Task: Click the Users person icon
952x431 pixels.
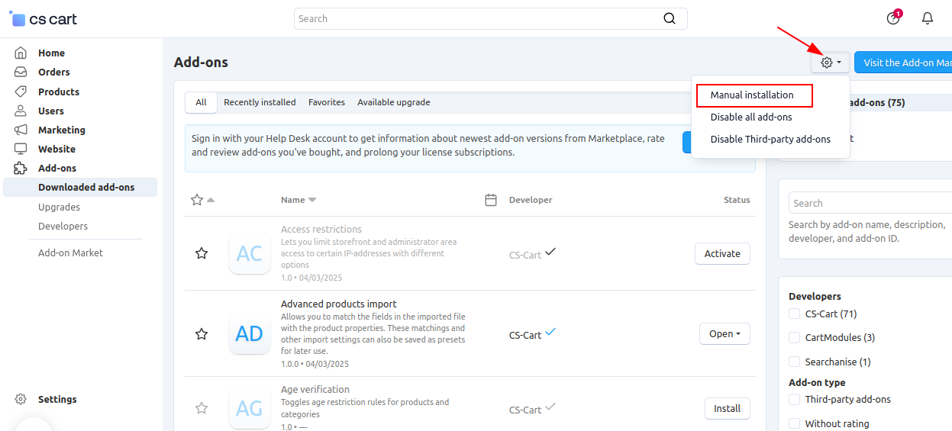Action: [x=21, y=111]
